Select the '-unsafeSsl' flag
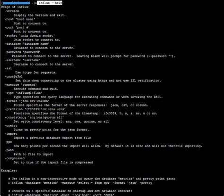224x196 pixels. [14, 76]
